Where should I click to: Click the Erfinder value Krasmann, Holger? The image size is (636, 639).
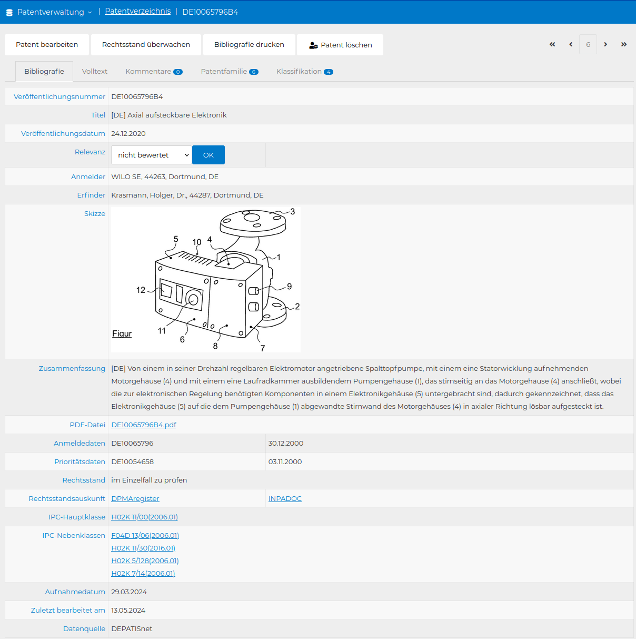pyautogui.click(x=187, y=195)
